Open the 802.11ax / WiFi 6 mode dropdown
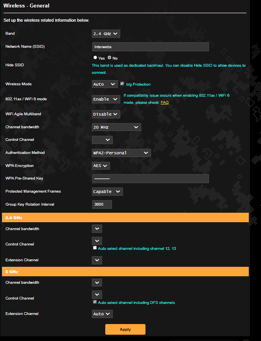Screen dimensions: 261x341 (x=106, y=99)
